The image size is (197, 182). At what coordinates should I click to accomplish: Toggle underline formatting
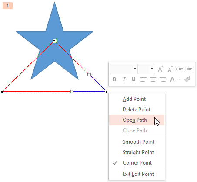pyautogui.click(x=134, y=79)
